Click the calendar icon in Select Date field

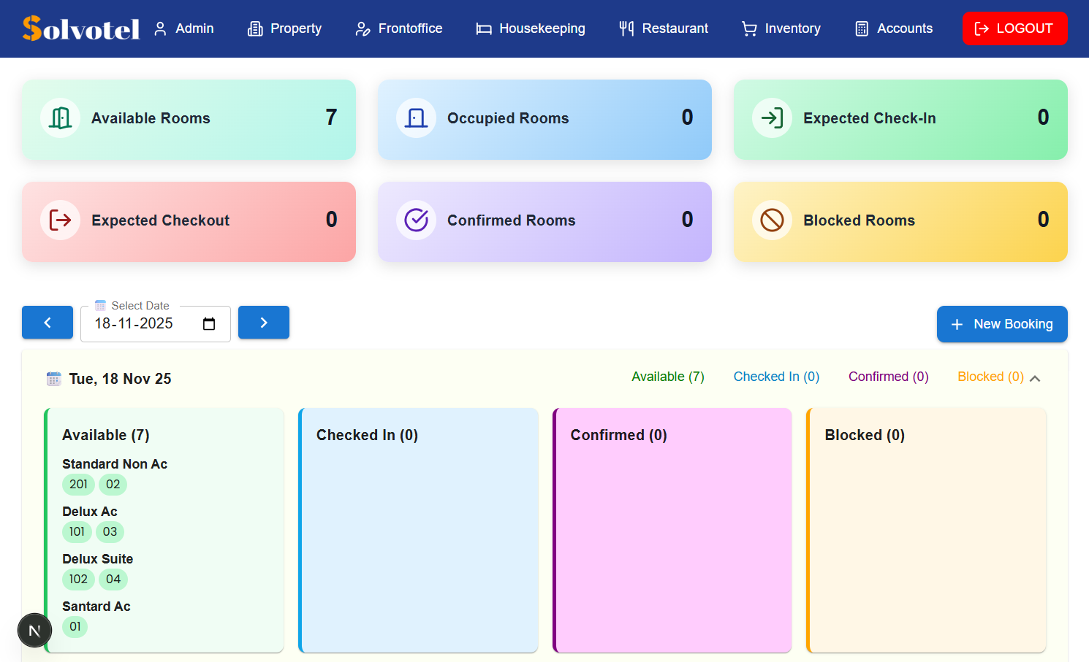101,305
